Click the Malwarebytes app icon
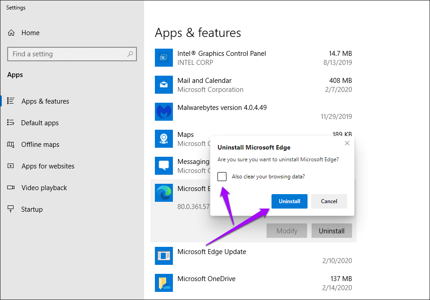The height and width of the screenshot is (300, 430). pos(164,112)
